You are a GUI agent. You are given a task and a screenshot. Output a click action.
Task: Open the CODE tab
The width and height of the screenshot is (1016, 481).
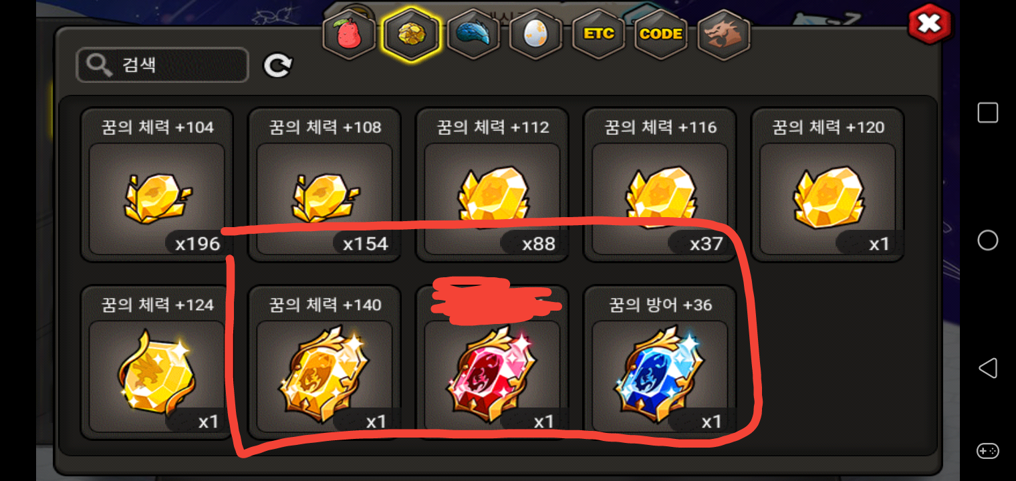[x=661, y=34]
